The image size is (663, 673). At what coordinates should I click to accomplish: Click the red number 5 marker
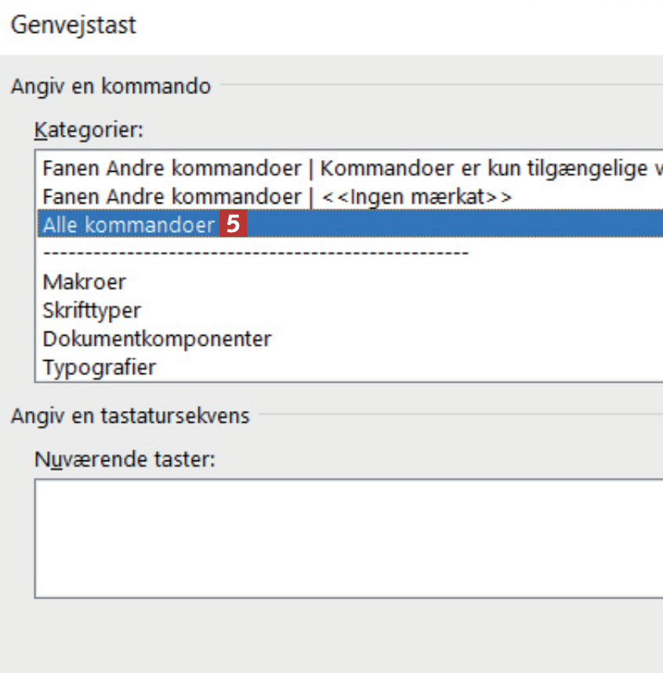pos(234,225)
